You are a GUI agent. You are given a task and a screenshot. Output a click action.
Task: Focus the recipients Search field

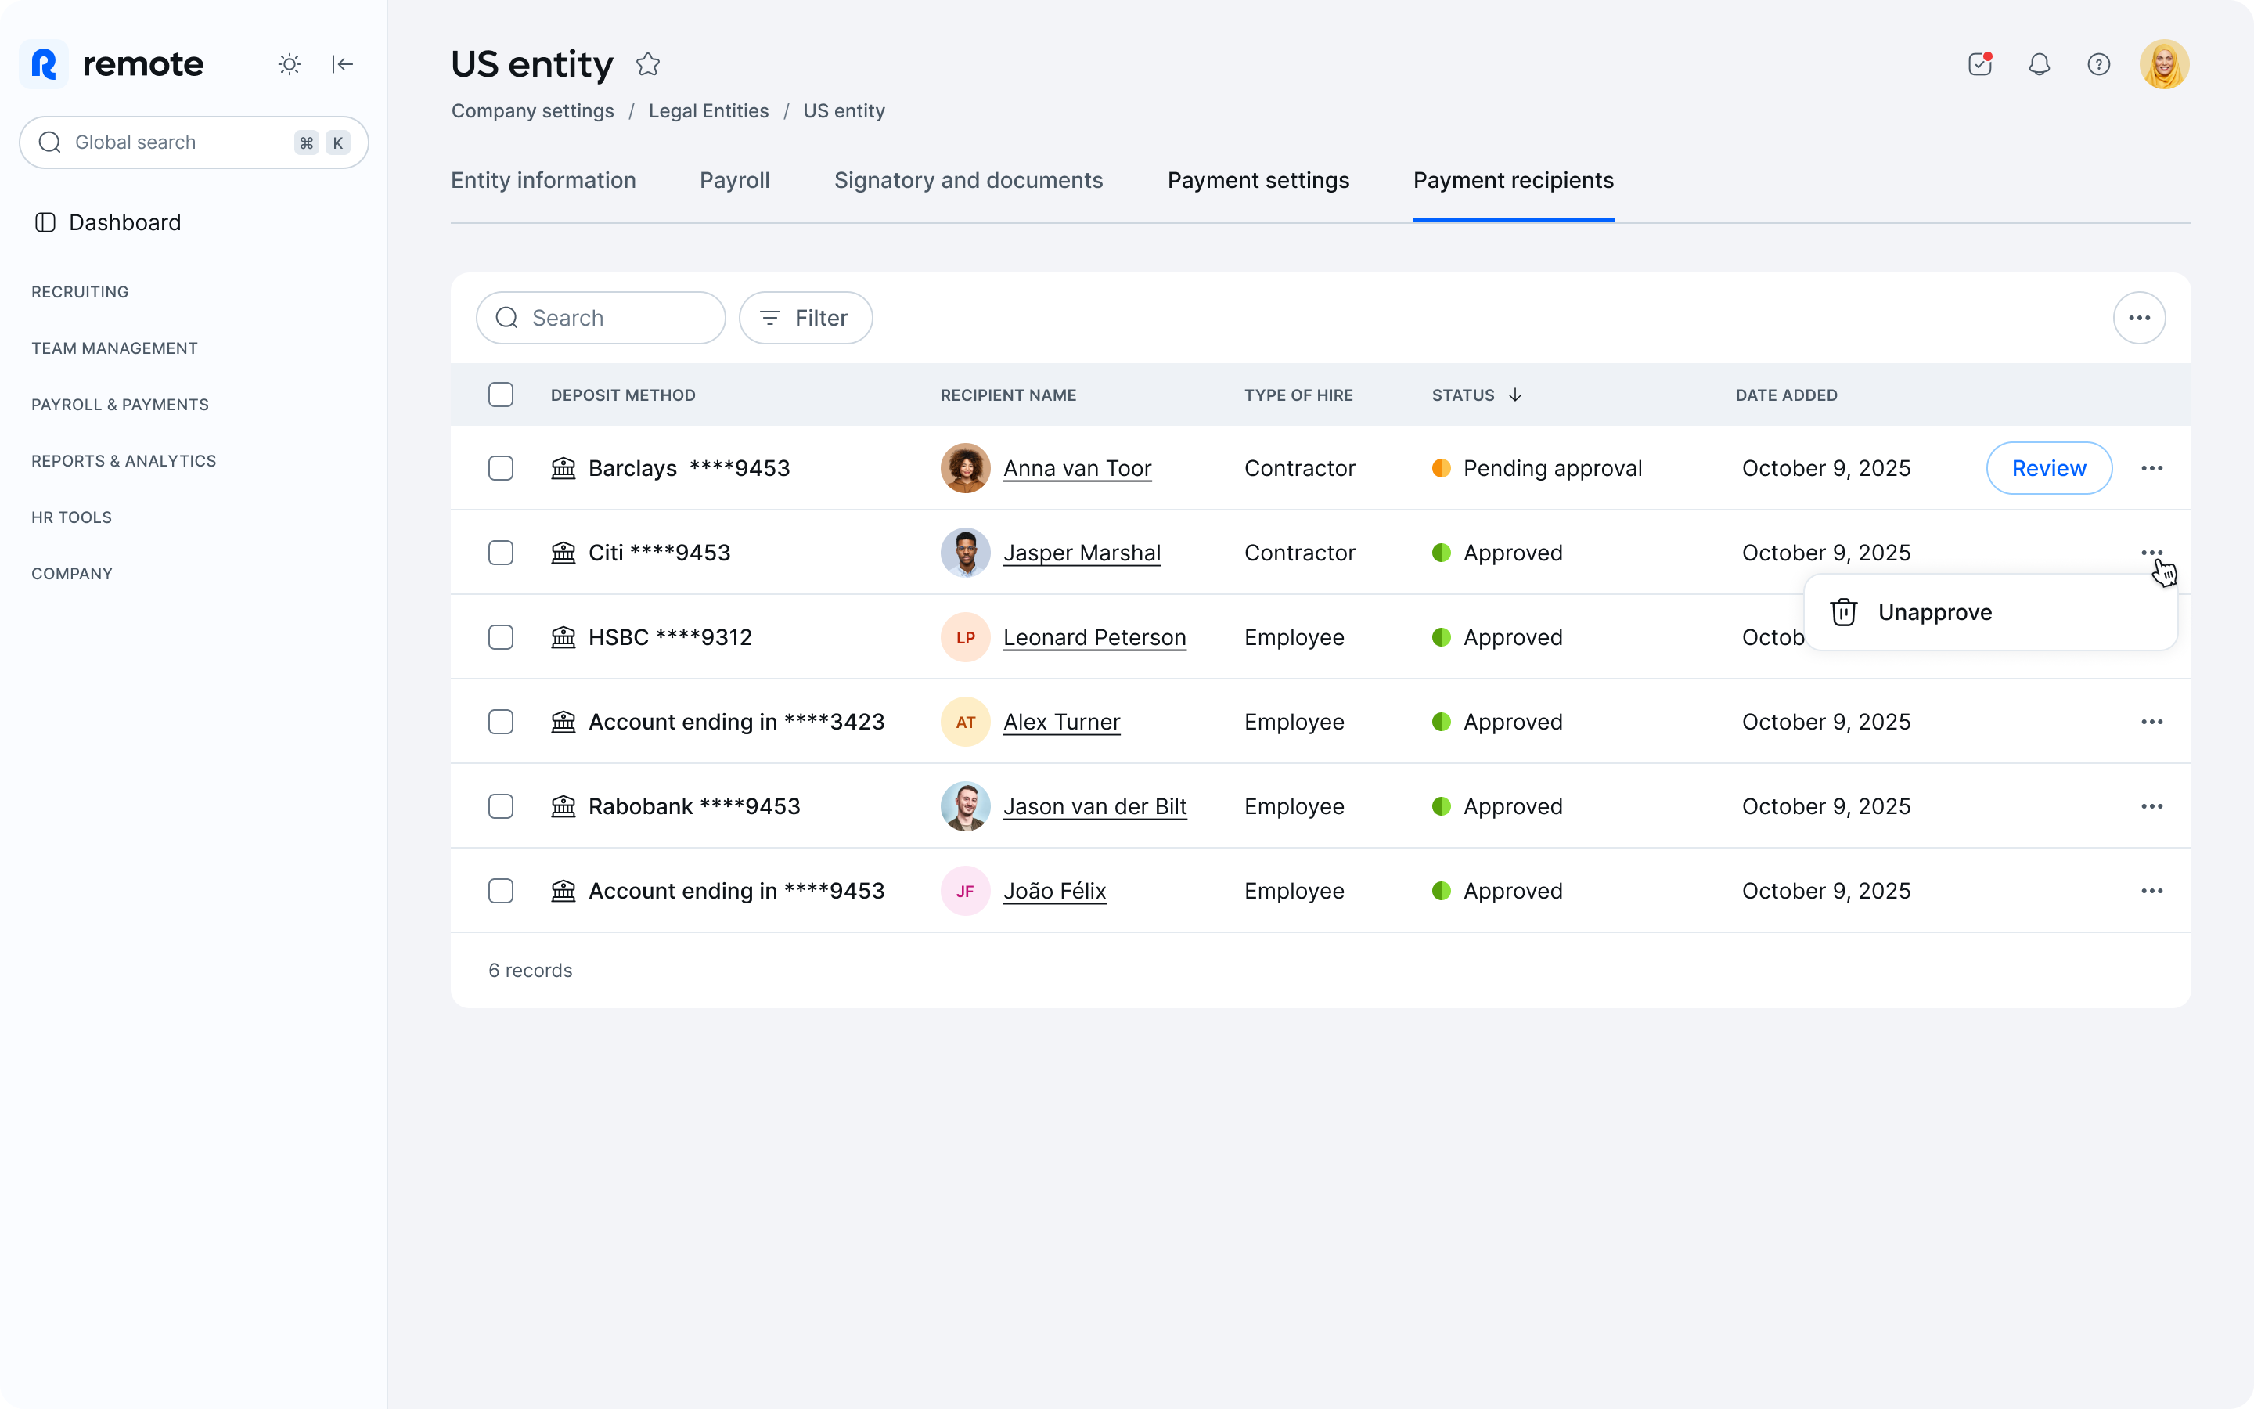click(x=601, y=318)
